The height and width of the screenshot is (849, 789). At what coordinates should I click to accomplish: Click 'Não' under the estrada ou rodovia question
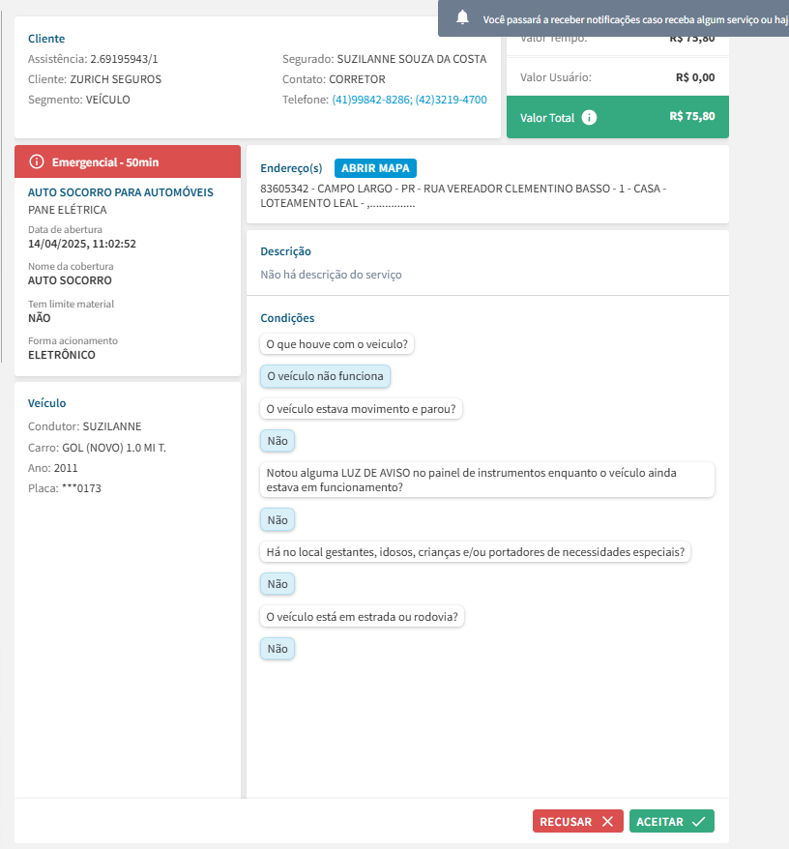(x=278, y=649)
